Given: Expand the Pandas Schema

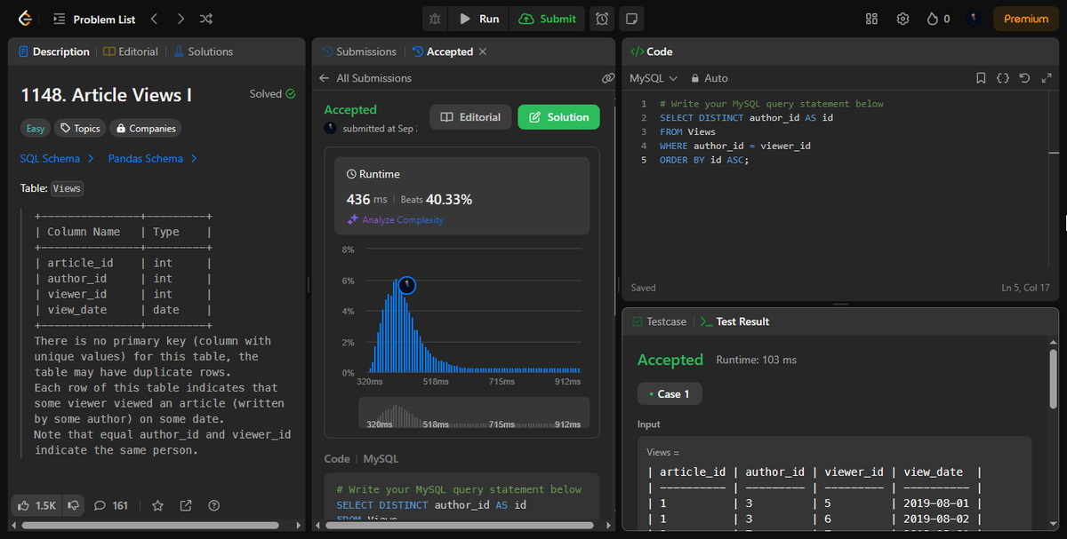Looking at the screenshot, I should 153,159.
